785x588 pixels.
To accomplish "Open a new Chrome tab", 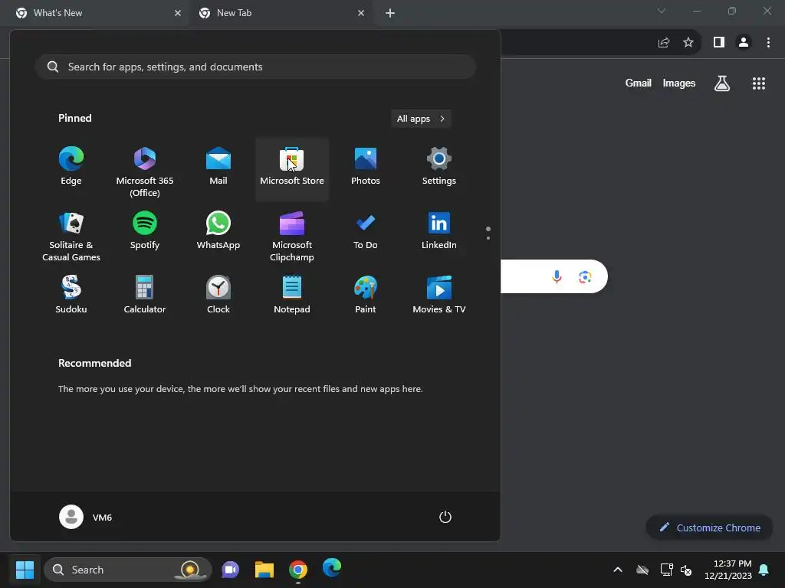I will pos(390,13).
